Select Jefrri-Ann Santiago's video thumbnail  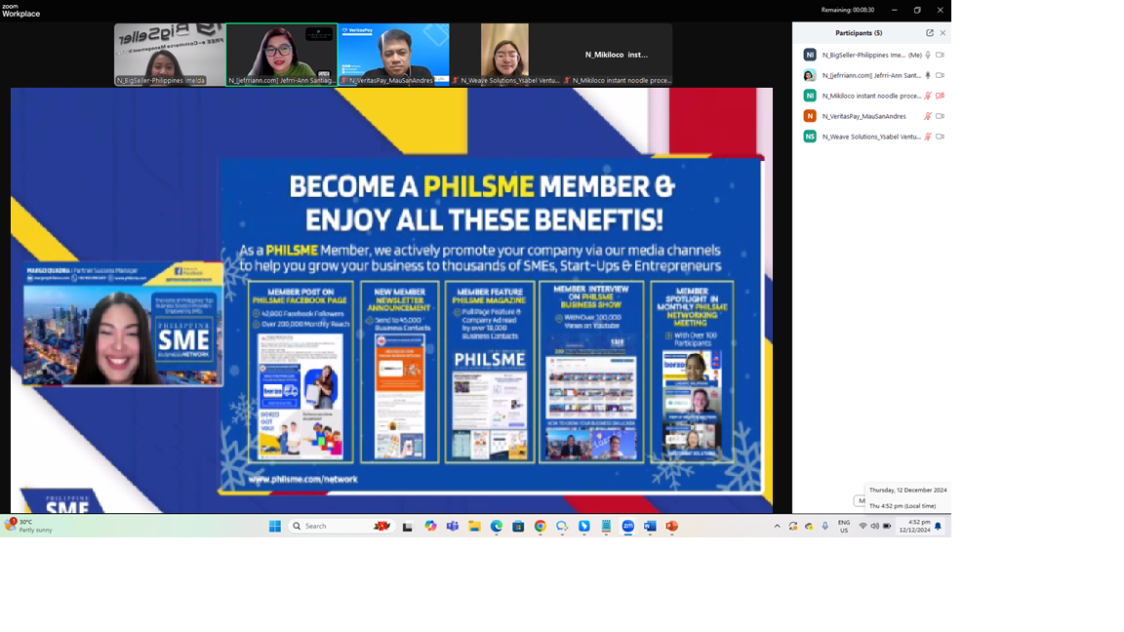point(282,55)
